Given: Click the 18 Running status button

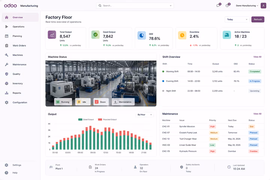Looking at the screenshot, I should [x=63, y=102].
